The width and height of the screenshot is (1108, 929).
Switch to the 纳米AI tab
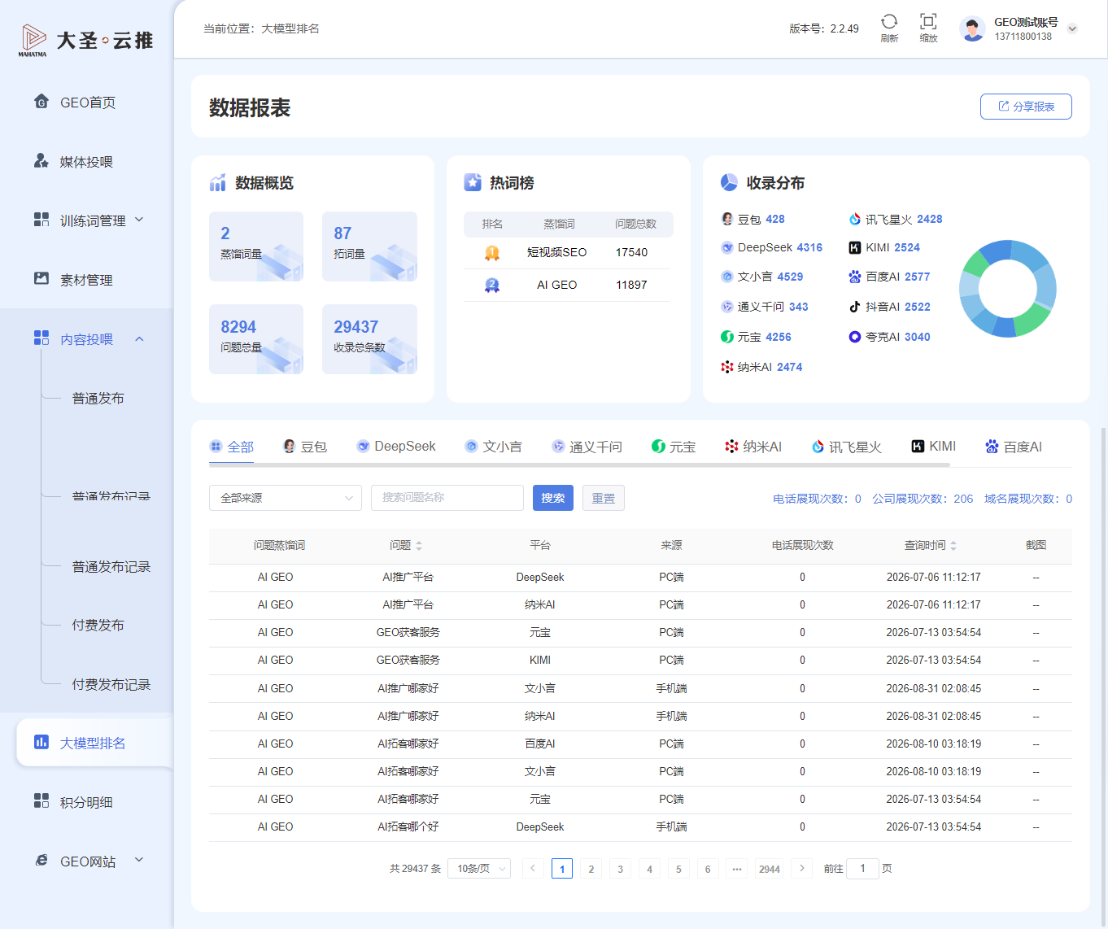click(753, 447)
